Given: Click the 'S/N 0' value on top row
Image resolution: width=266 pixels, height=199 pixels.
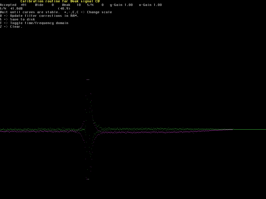Looking at the screenshot, I should 95,5.
